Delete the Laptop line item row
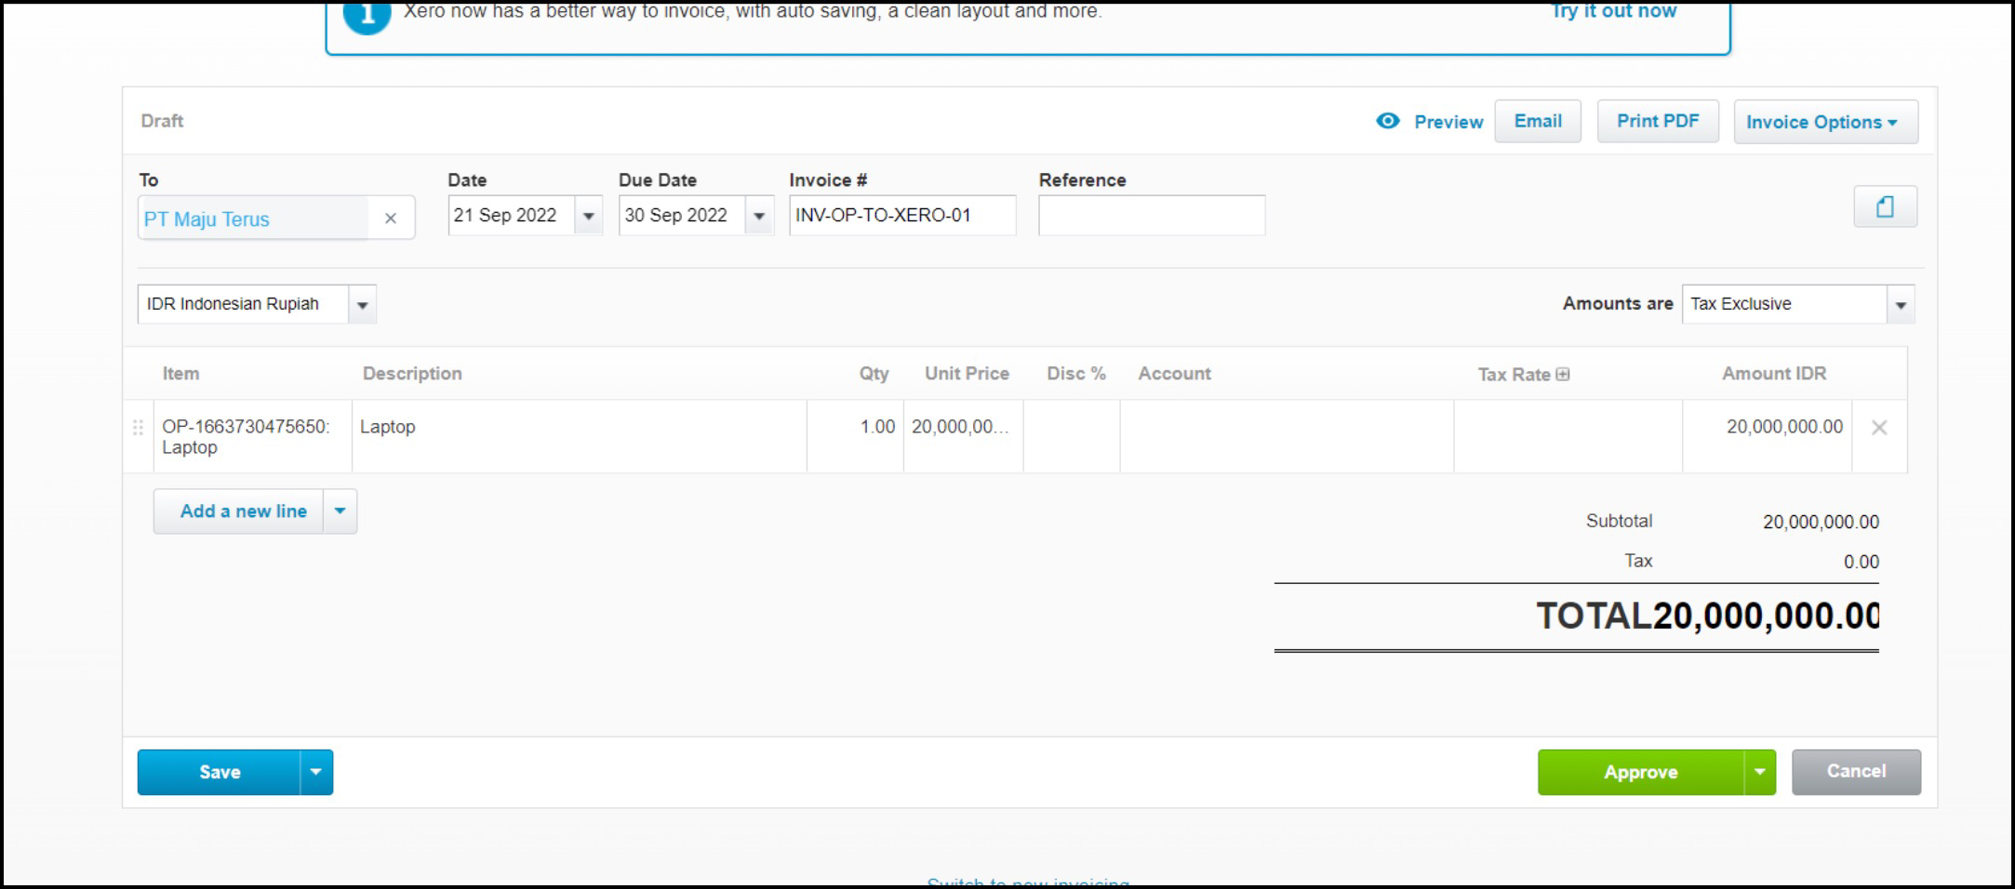Image resolution: width=2015 pixels, height=889 pixels. (1878, 428)
